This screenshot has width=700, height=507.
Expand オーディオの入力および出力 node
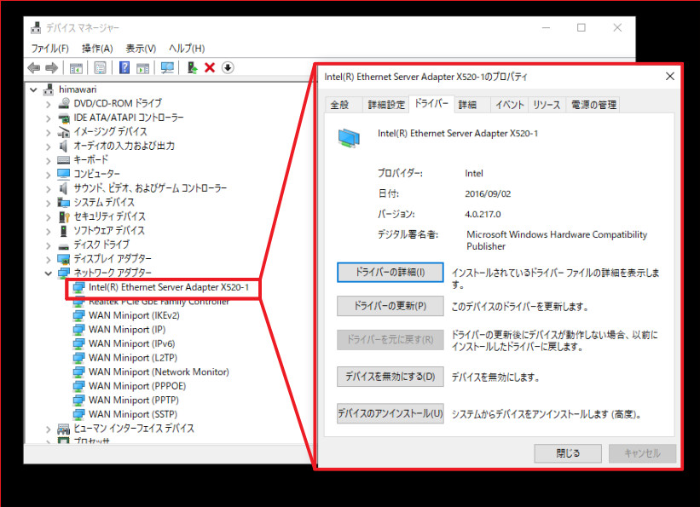point(49,146)
